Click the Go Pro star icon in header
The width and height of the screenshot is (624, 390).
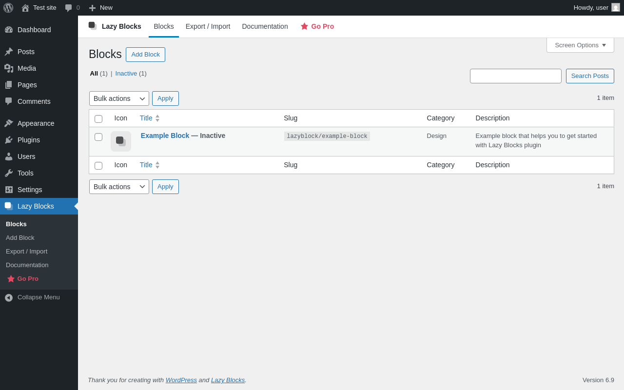[304, 26]
